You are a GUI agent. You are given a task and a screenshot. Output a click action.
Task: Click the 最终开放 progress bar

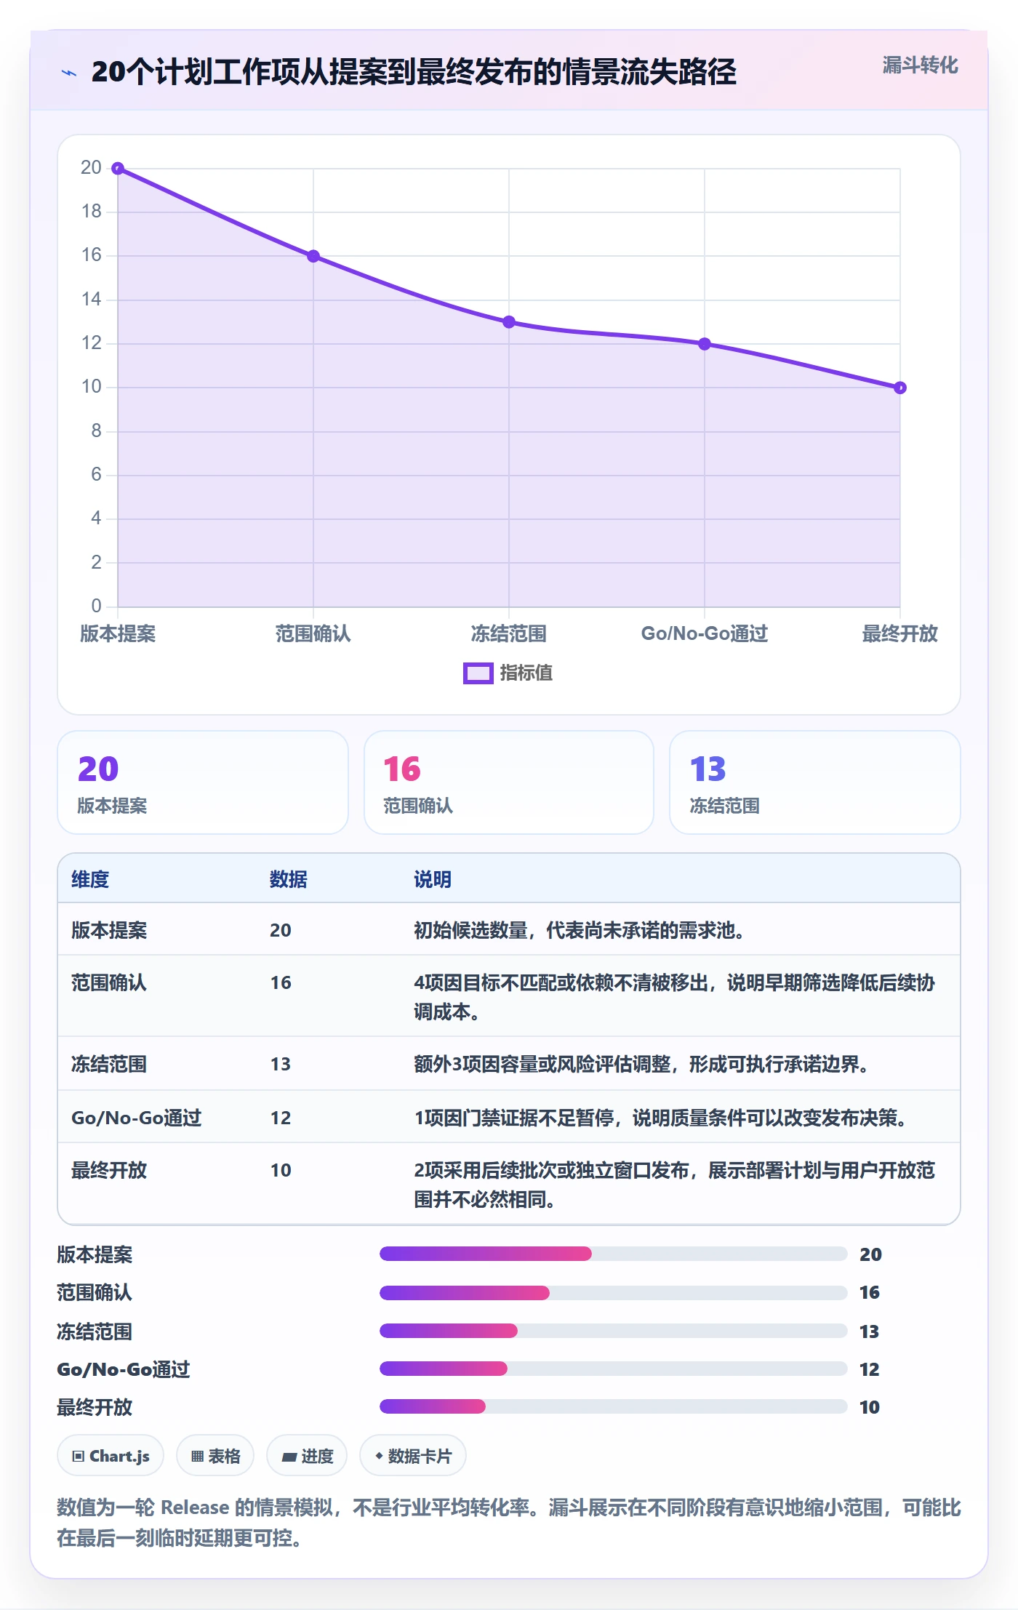pos(613,1406)
